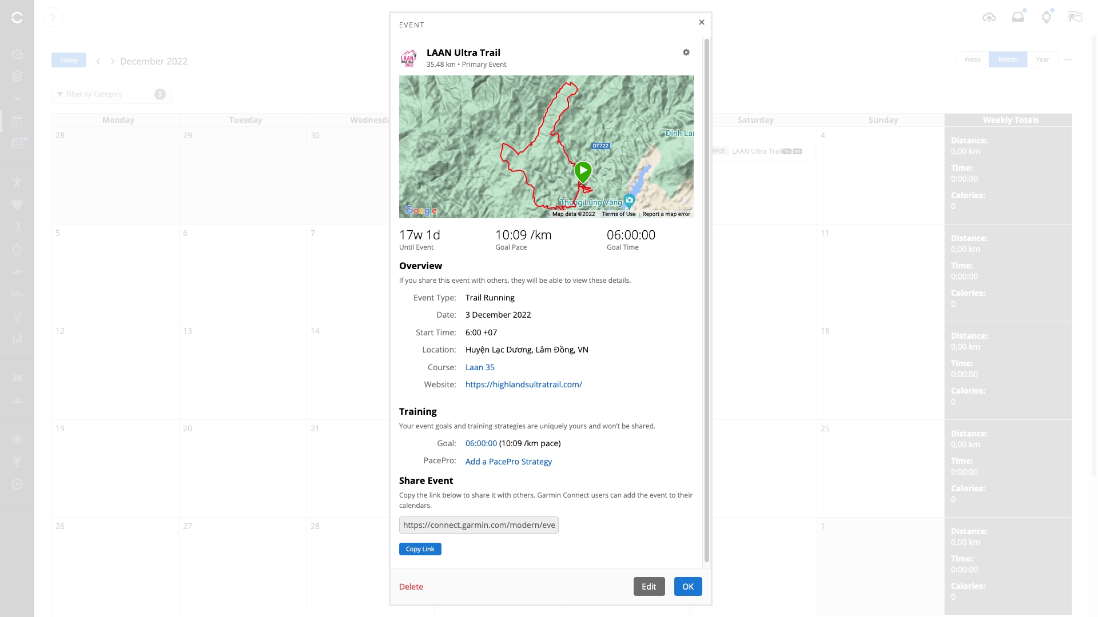Click the course map thumbnail
Viewport: 1098px width, 617px height.
coord(546,147)
